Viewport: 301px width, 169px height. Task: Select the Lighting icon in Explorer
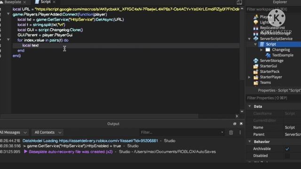click(x=256, y=22)
